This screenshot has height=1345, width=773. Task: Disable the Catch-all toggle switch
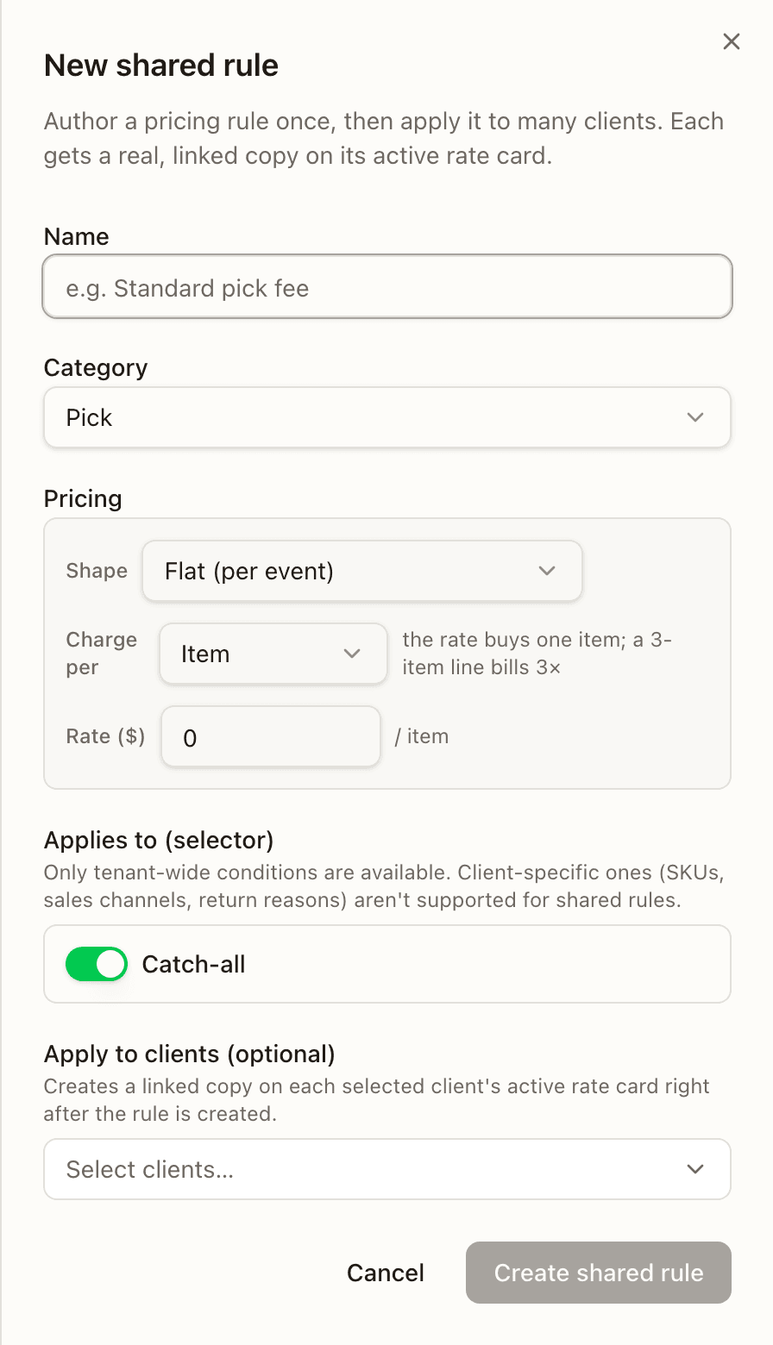coord(97,964)
